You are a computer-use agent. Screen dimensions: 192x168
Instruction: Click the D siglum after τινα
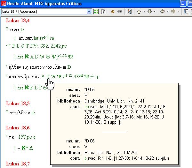click(22, 30)
